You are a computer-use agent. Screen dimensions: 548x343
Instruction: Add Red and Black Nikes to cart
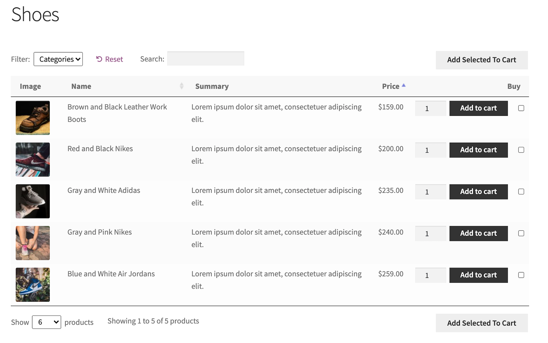478,150
